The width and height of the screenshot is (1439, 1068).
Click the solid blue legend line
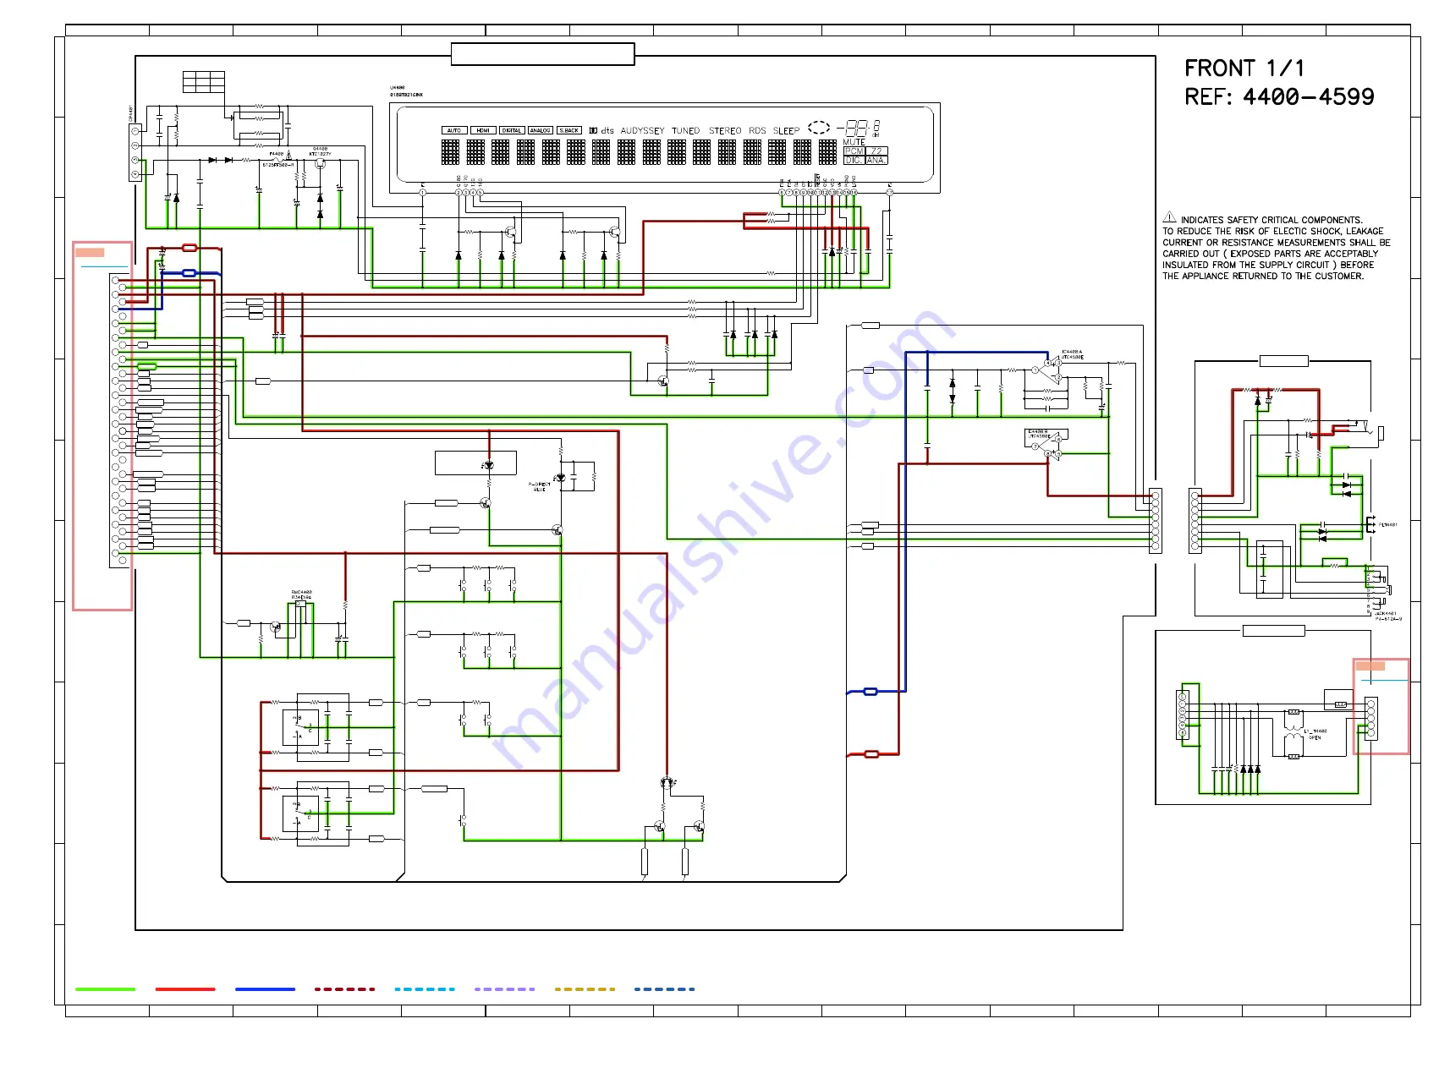coord(266,989)
